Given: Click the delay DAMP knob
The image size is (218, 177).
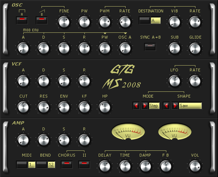Looking at the screenshot, I should (x=146, y=166).
